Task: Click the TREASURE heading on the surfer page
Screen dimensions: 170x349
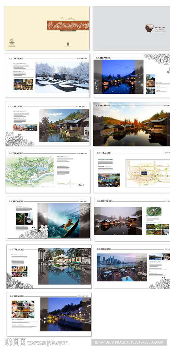Action: pyautogui.click(x=18, y=201)
